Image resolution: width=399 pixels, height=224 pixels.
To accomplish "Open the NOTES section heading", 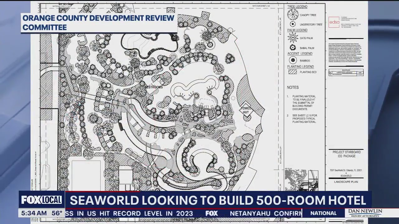I will tap(293, 87).
